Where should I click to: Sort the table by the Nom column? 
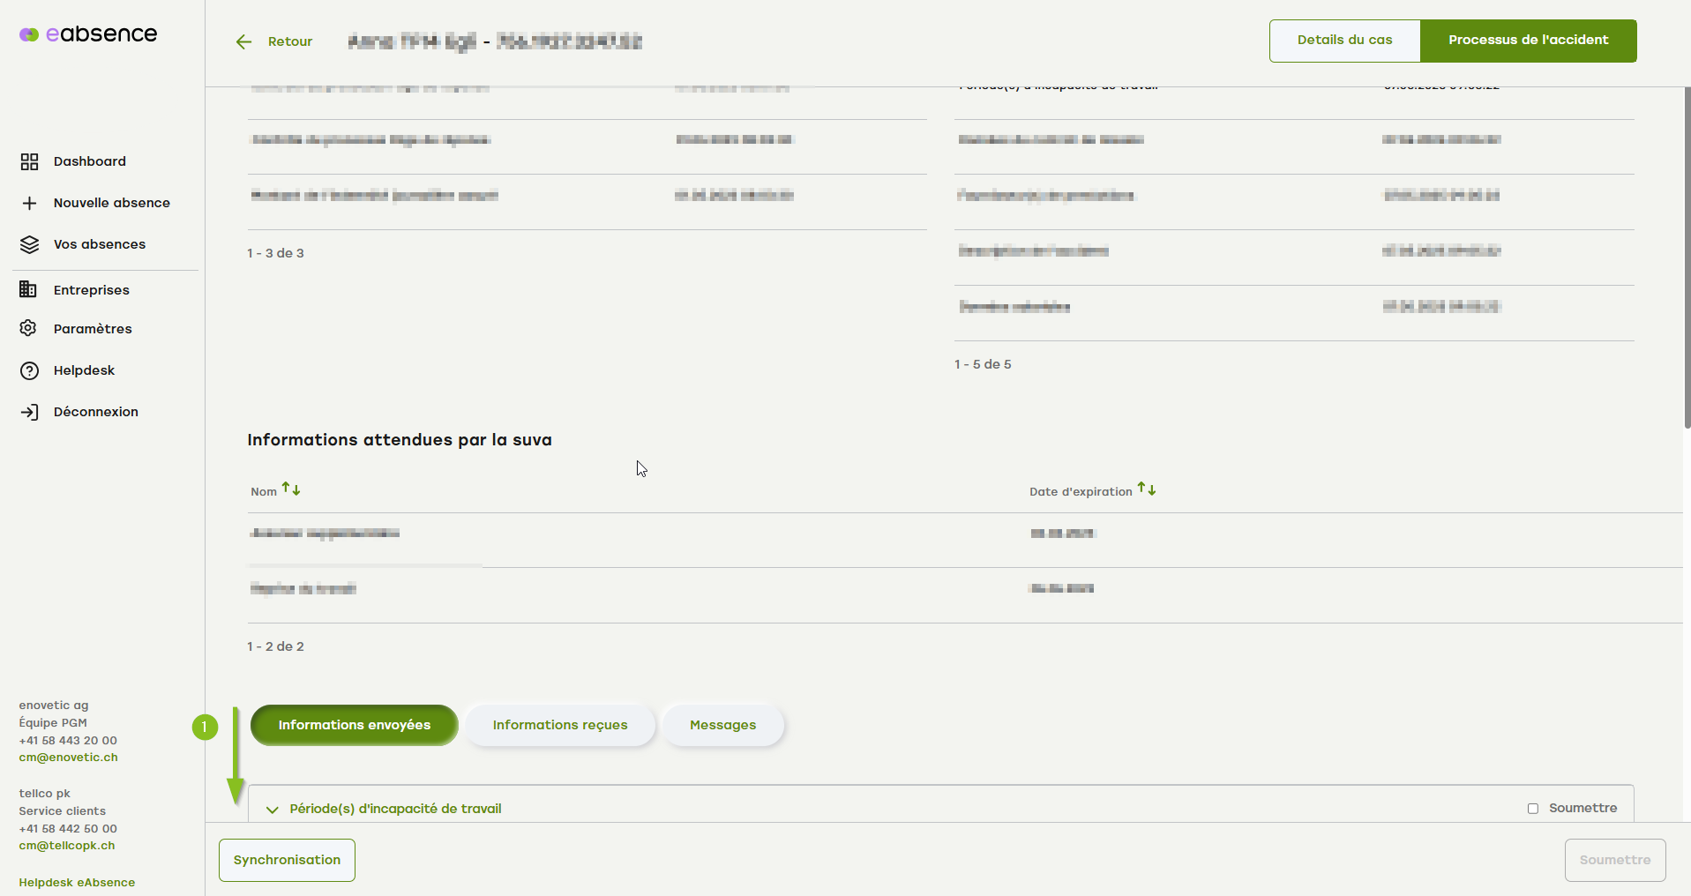pos(290,489)
